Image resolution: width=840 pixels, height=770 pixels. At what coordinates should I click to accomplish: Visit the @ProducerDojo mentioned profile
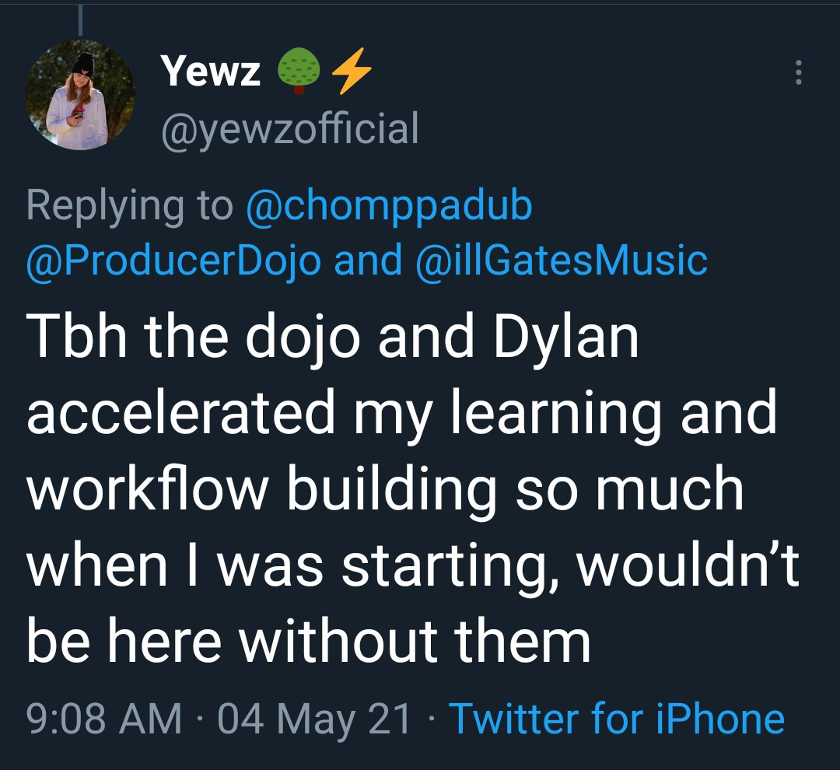(173, 261)
